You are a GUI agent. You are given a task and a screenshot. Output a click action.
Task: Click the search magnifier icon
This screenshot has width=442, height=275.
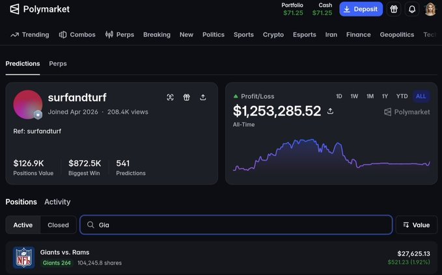pos(90,225)
